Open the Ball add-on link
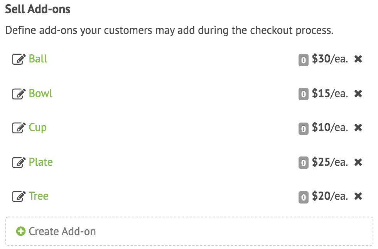The width and height of the screenshot is (378, 249). coord(38,59)
